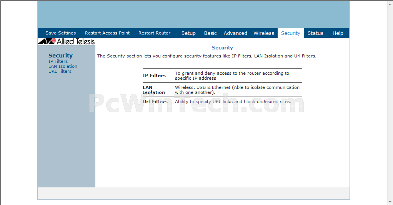Click the IP Filters table row label
393x205 pixels.
point(154,75)
